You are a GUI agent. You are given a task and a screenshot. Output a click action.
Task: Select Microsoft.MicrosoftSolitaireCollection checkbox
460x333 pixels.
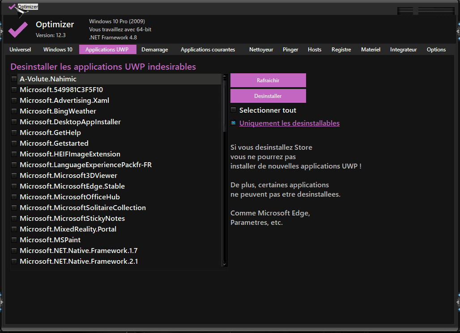(14, 208)
